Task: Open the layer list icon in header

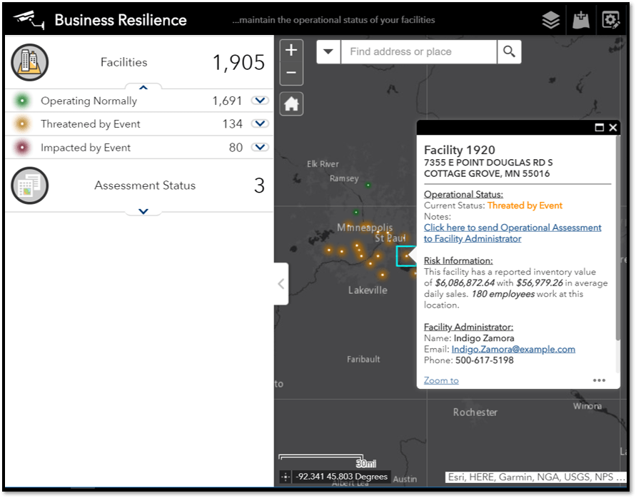Action: (550, 20)
